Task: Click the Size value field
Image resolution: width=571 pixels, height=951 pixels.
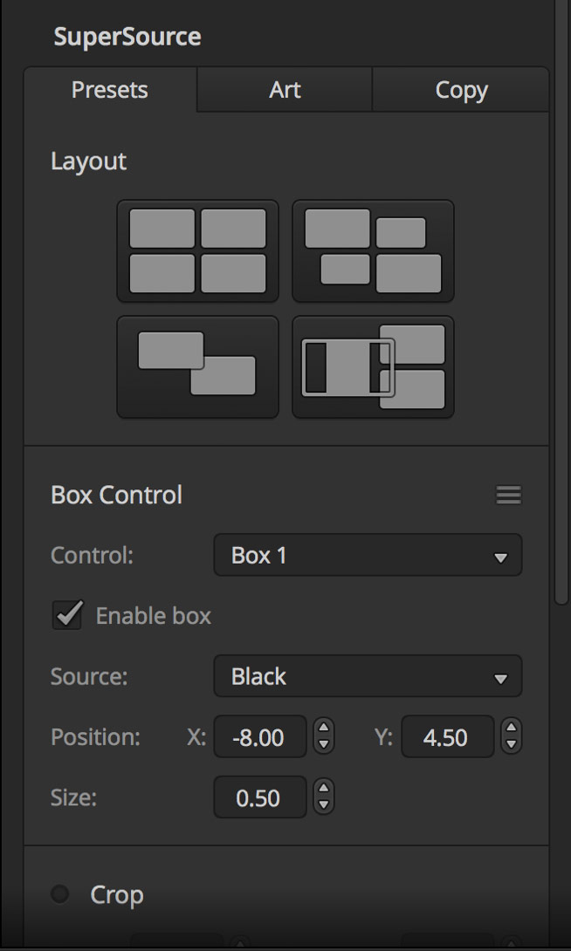Action: [x=259, y=797]
